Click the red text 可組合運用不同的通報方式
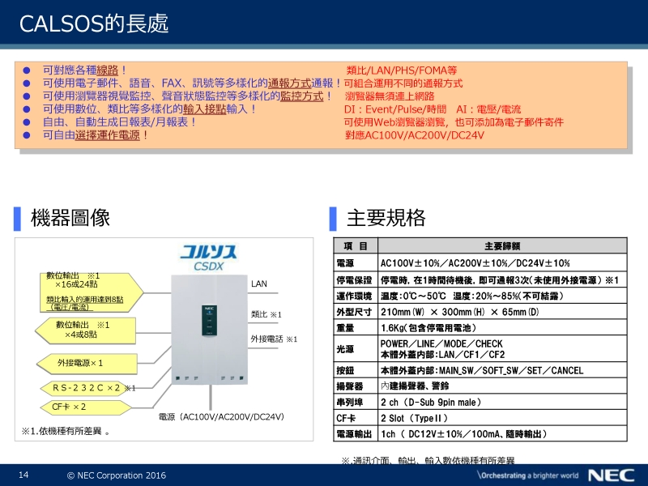The height and width of the screenshot is (486, 648). 403,83
